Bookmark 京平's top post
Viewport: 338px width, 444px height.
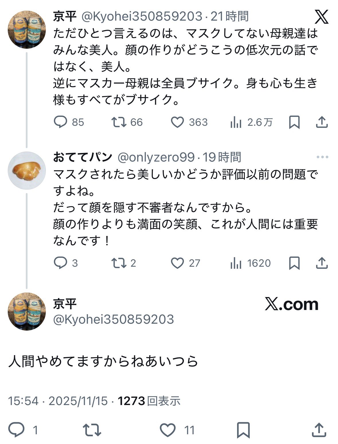(x=294, y=122)
